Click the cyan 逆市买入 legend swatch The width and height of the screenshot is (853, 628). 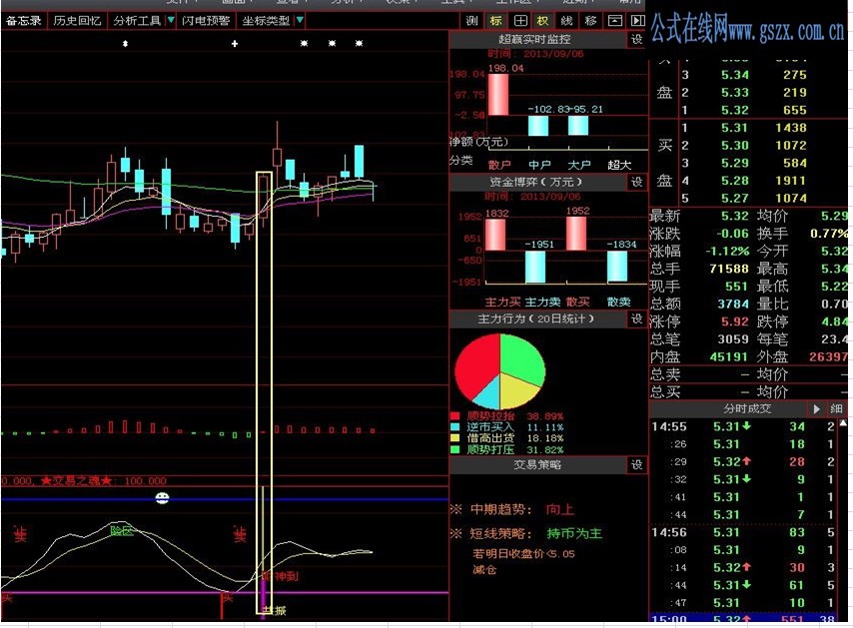[455, 427]
